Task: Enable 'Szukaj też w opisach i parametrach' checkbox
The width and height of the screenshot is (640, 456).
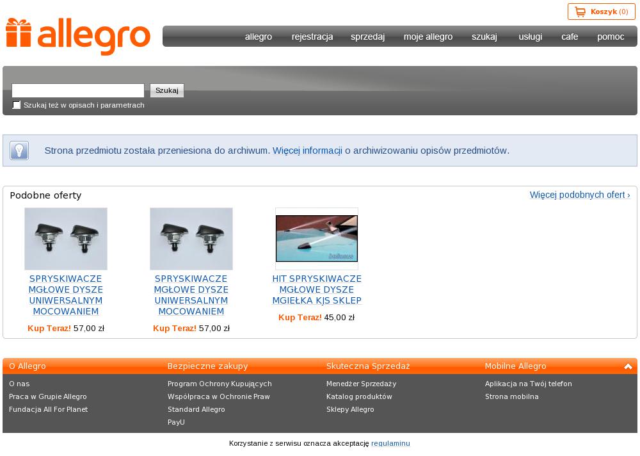Action: click(x=17, y=105)
